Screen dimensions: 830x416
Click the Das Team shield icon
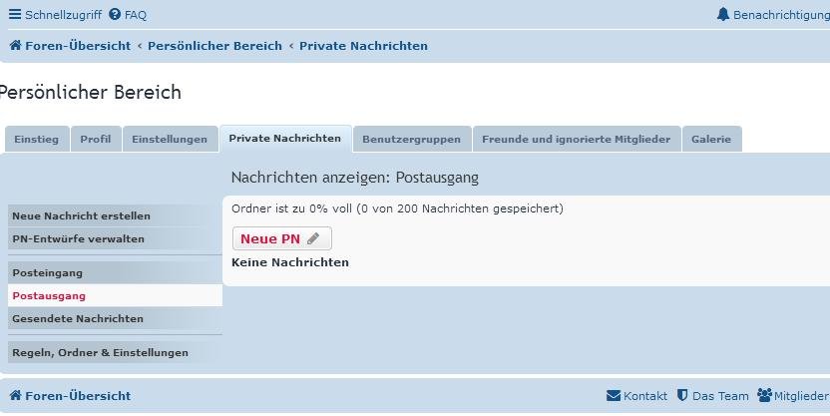[x=682, y=396]
